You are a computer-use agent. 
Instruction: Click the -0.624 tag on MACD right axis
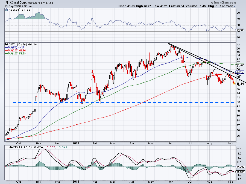pos(240,172)
